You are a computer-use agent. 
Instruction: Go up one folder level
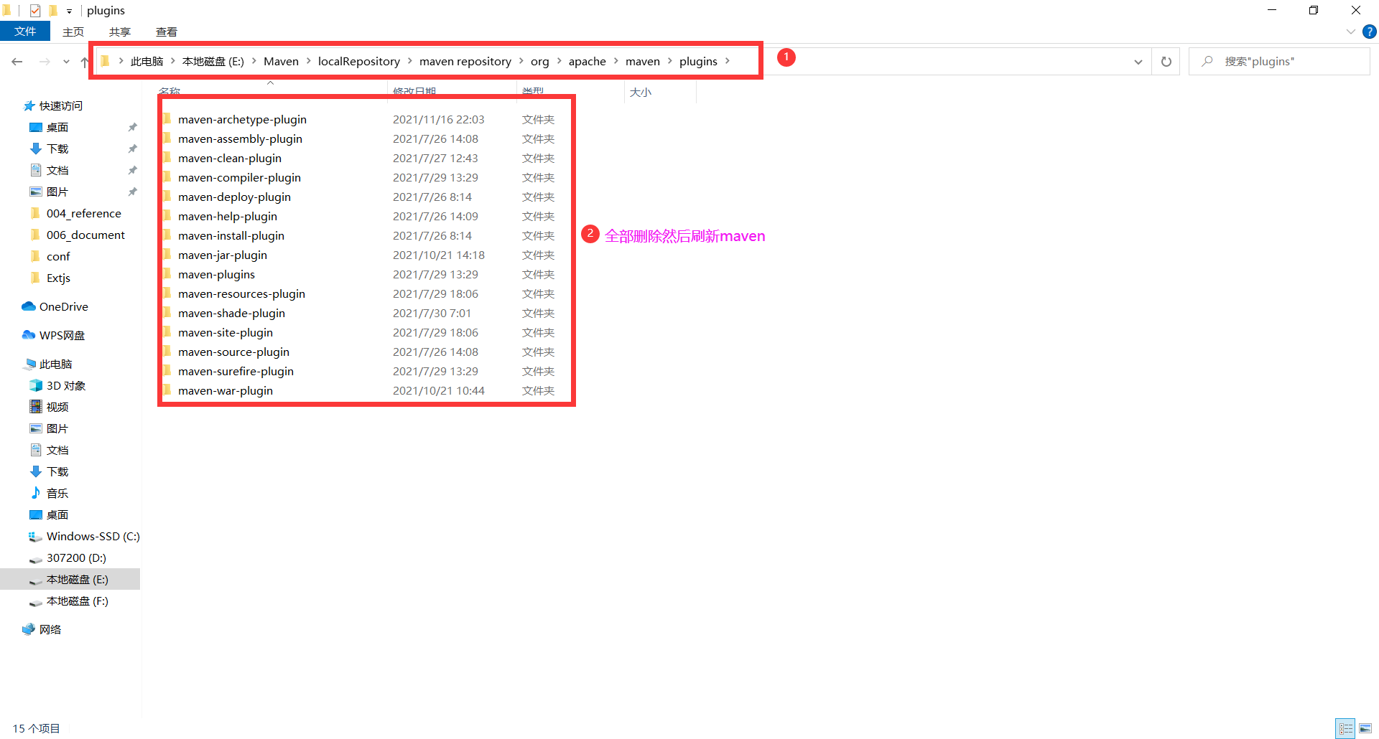(x=85, y=62)
